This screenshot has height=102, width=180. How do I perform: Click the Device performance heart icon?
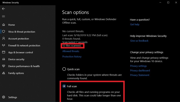4,66
